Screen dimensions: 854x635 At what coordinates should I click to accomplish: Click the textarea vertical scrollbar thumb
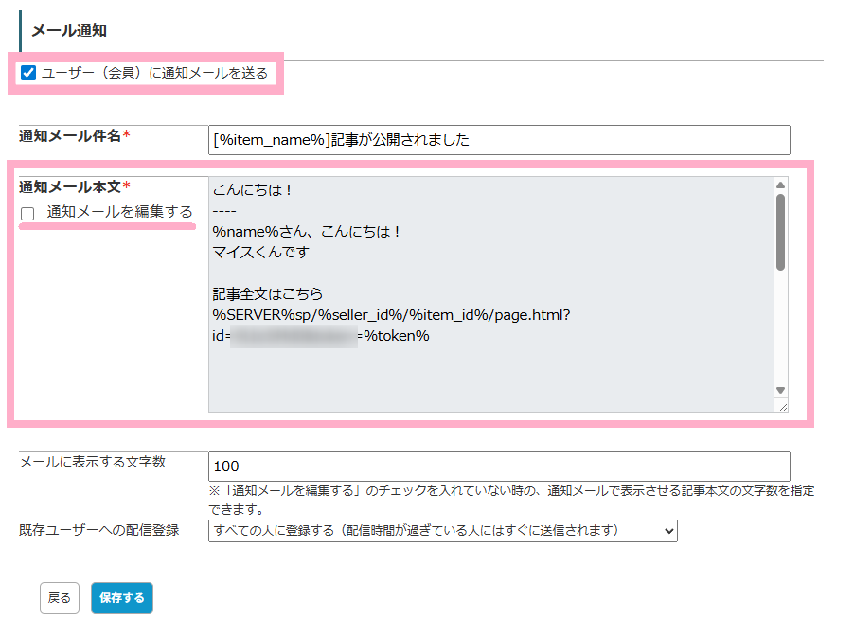coord(780,232)
